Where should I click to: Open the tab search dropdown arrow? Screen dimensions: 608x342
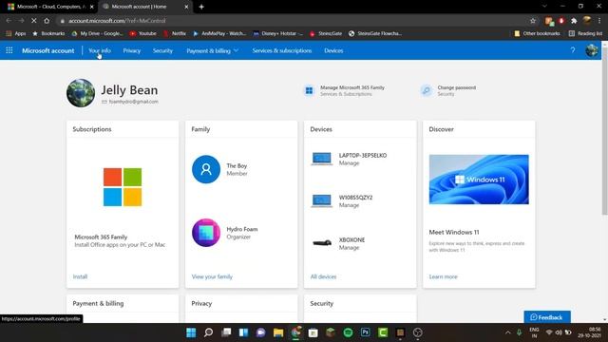(x=544, y=7)
